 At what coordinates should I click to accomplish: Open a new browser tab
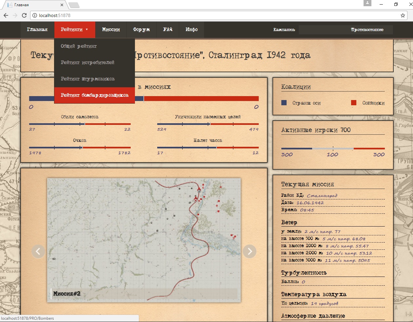coord(74,5)
